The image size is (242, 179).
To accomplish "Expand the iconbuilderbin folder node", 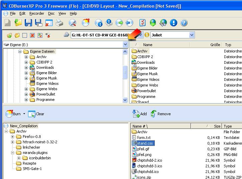I will point(19,158).
